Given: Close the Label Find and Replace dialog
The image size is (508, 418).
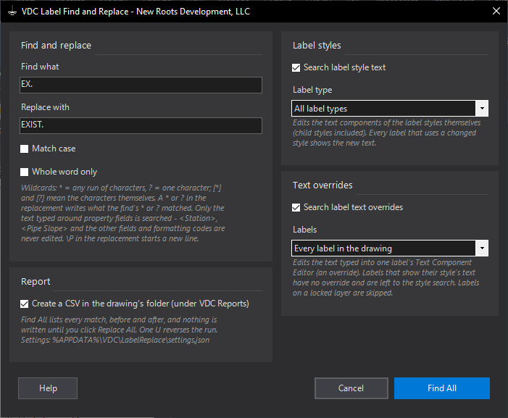Looking at the screenshot, I should tap(496, 12).
